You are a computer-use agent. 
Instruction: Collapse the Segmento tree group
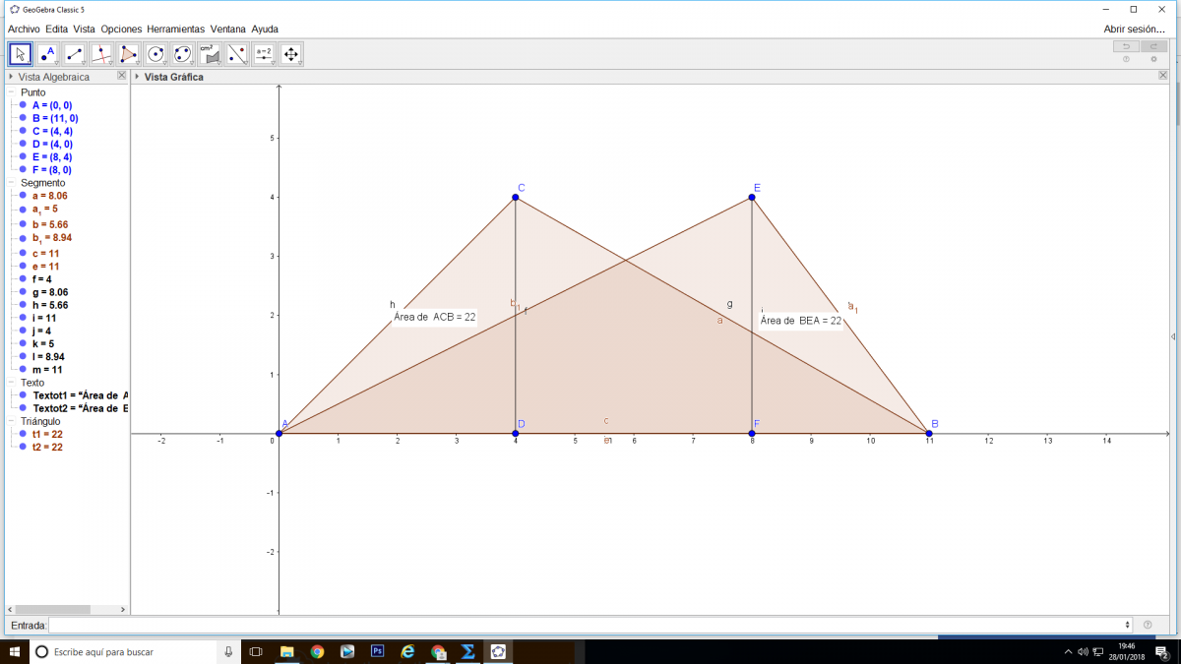tap(11, 183)
